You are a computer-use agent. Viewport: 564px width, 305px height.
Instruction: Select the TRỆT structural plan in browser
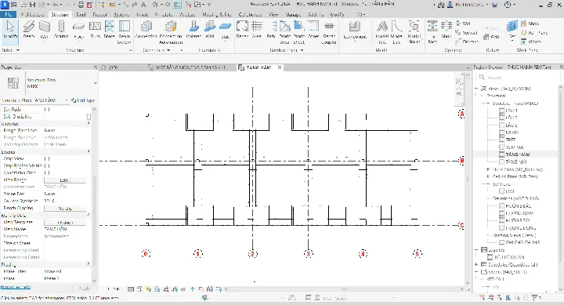pos(511,140)
